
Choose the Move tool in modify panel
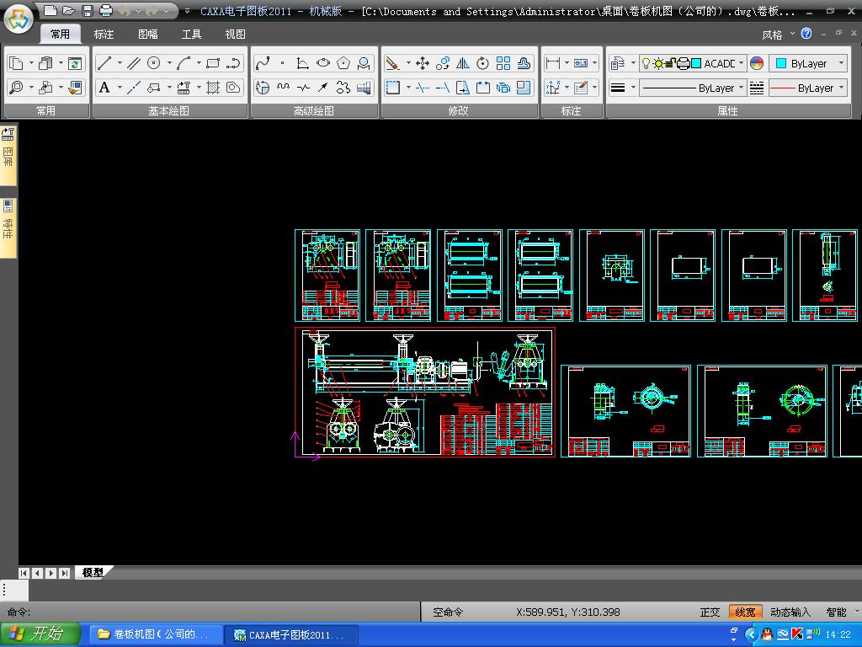[x=423, y=63]
